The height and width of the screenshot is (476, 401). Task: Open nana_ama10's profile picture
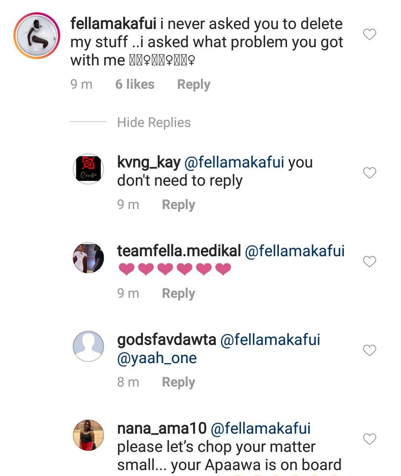(88, 435)
